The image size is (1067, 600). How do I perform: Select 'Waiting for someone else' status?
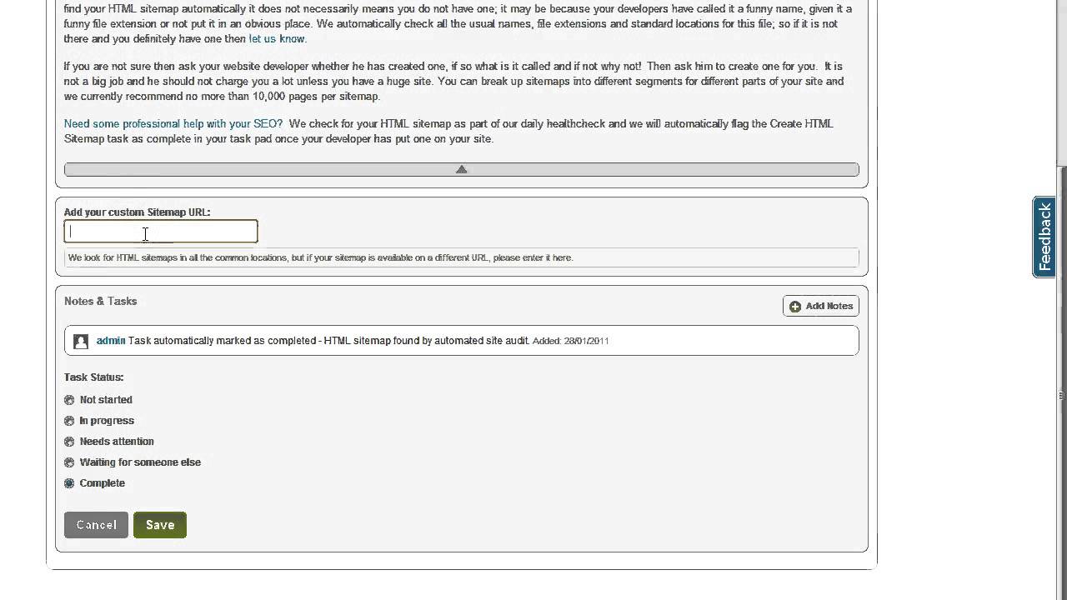tap(69, 462)
